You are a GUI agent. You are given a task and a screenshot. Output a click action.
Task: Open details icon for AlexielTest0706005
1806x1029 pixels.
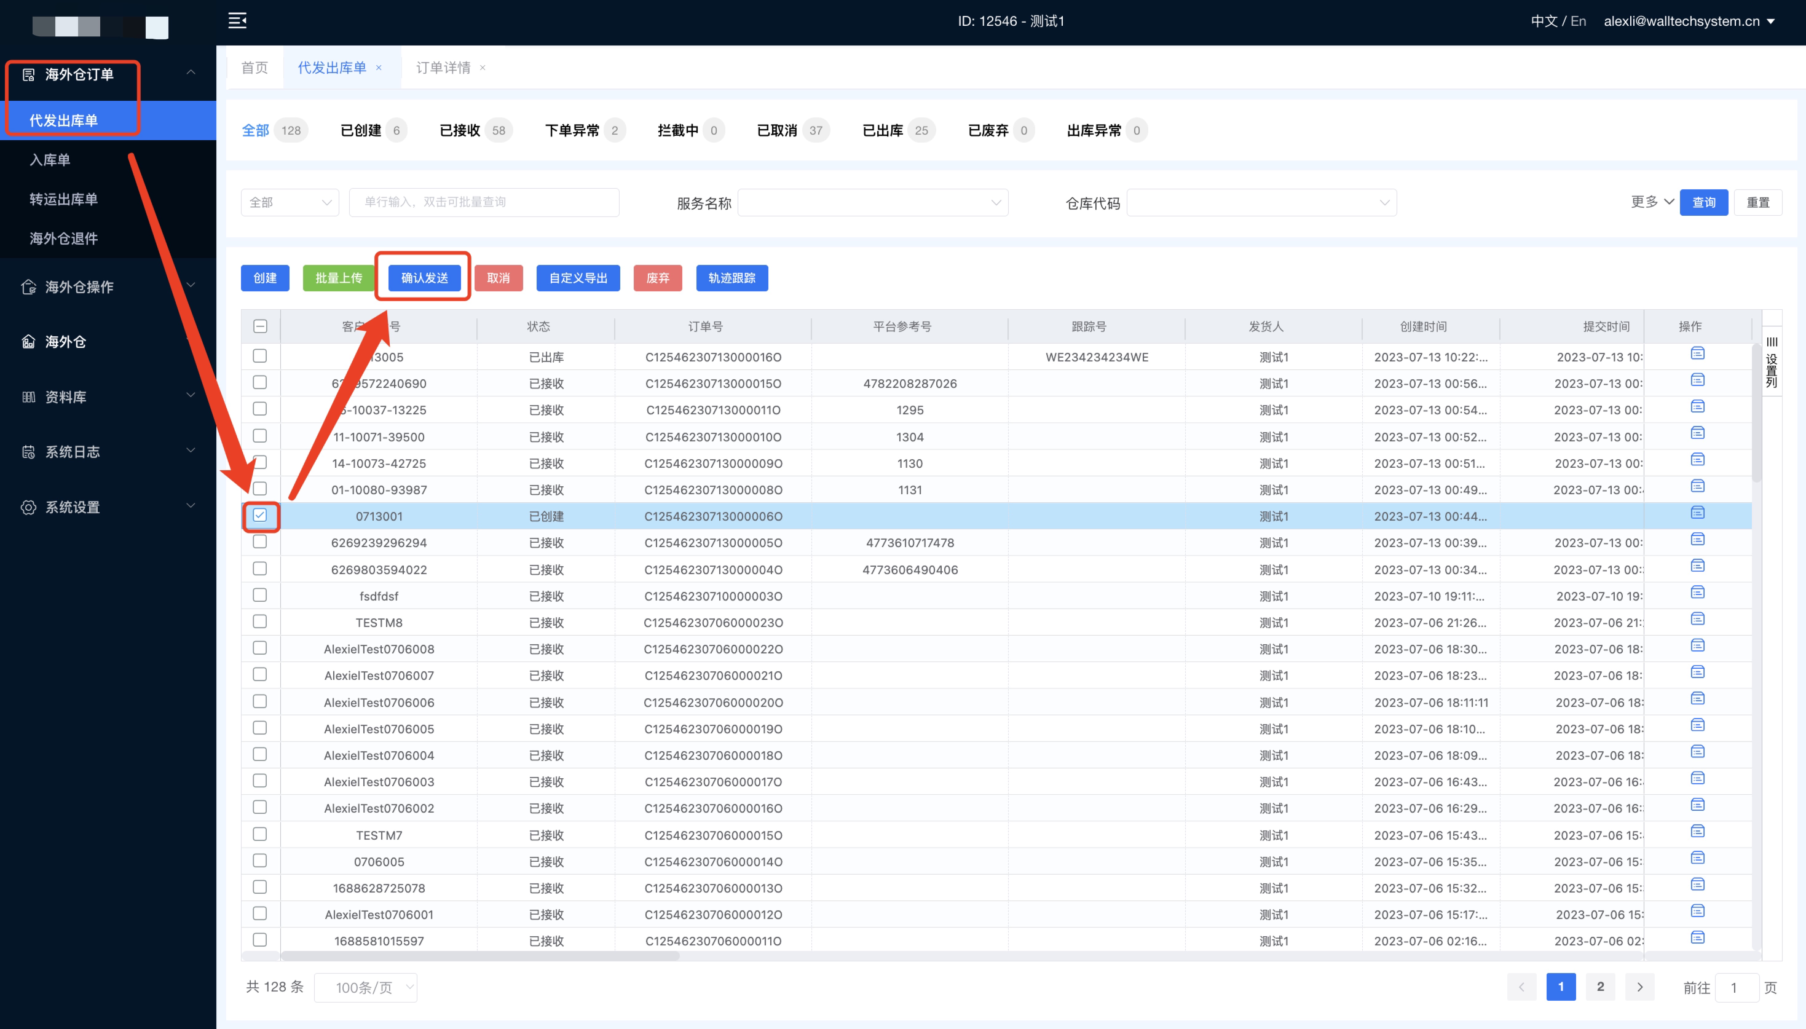pos(1697,725)
